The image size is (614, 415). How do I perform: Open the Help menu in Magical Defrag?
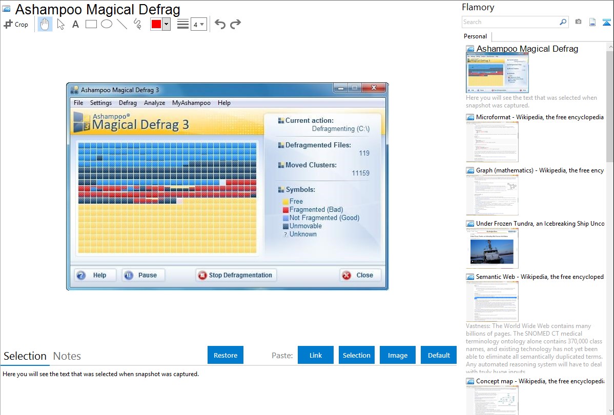[x=224, y=103]
